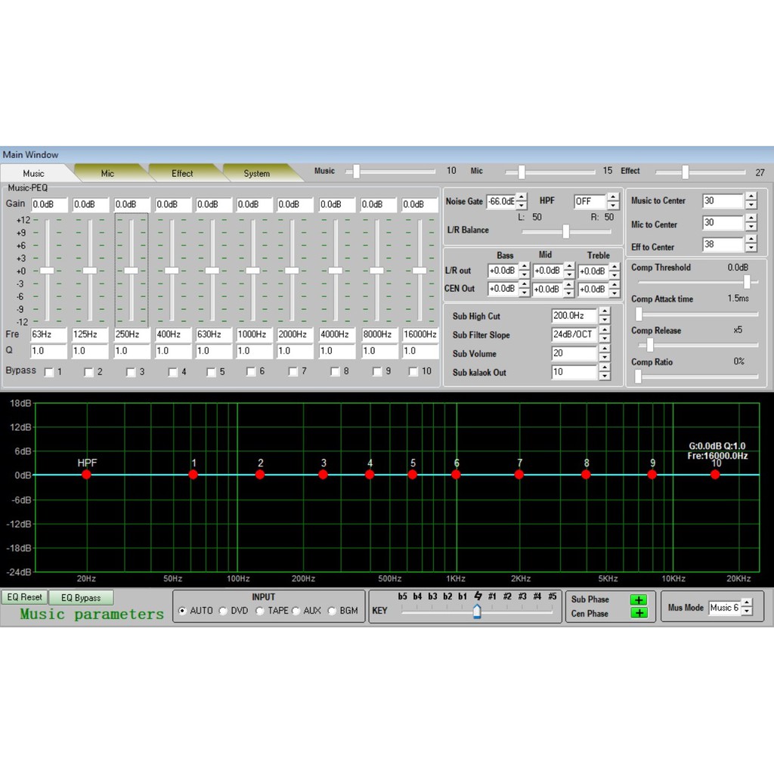Toggle the Sub Phase green plus button
The image size is (774, 774).
[639, 600]
